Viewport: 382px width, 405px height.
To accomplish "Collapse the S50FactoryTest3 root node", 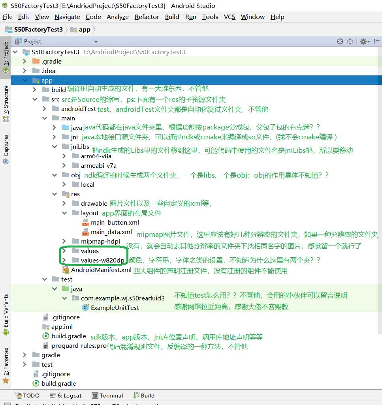I will (15, 52).
